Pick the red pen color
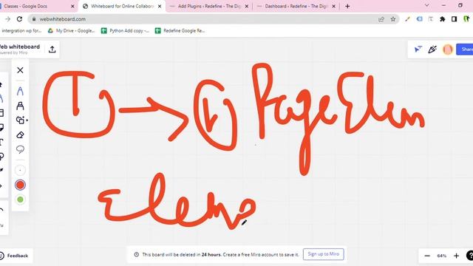 click(20, 185)
